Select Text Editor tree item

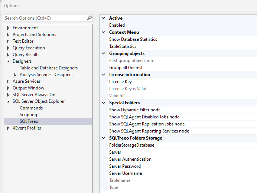[23, 41]
